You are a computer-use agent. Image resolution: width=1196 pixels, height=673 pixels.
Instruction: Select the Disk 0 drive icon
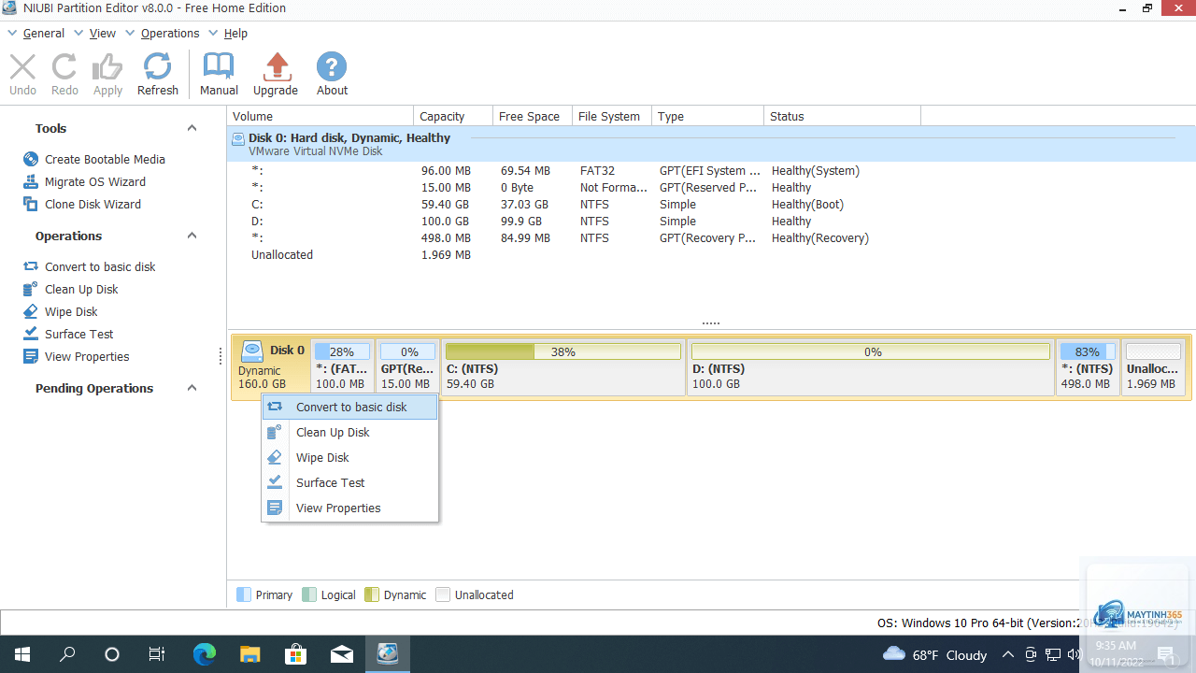(x=252, y=351)
